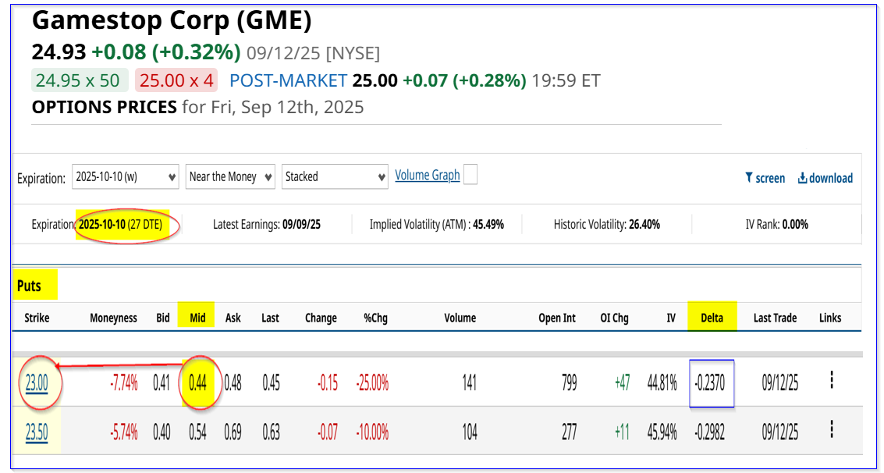
Task: Click the 25.00 x 4 ask quote
Action: (176, 80)
